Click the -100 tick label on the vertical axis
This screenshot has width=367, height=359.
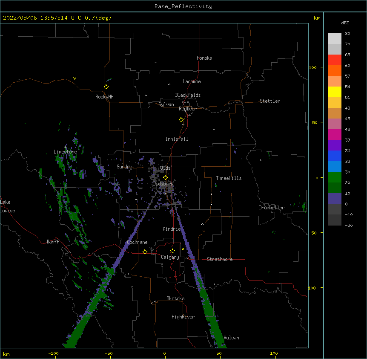coord(311,288)
